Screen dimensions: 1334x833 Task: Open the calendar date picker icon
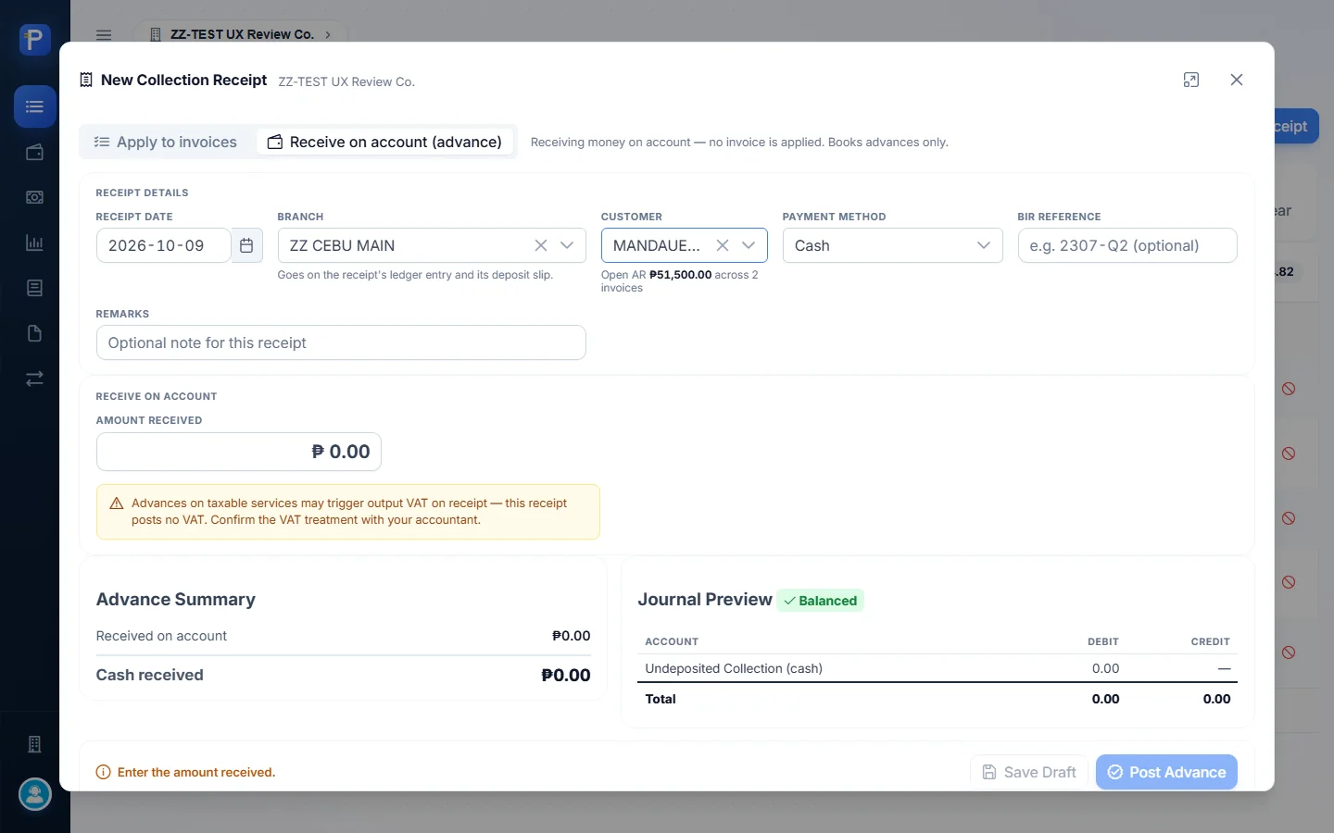point(246,245)
